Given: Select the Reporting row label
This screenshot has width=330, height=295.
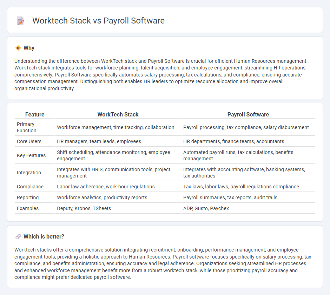Looking at the screenshot, I should pyautogui.click(x=28, y=197).
